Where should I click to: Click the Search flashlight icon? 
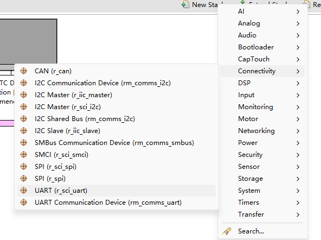tap(227, 231)
